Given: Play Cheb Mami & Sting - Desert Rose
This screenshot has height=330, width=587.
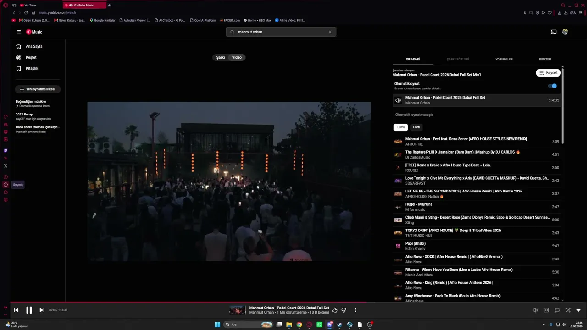Looking at the screenshot, I should [476, 220].
